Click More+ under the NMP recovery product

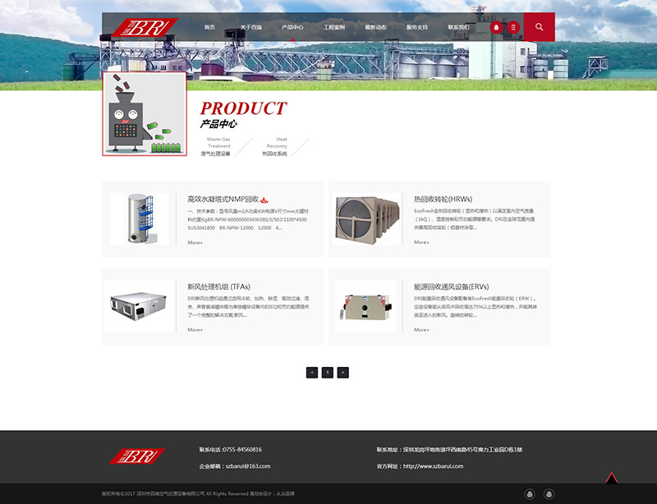coord(195,243)
